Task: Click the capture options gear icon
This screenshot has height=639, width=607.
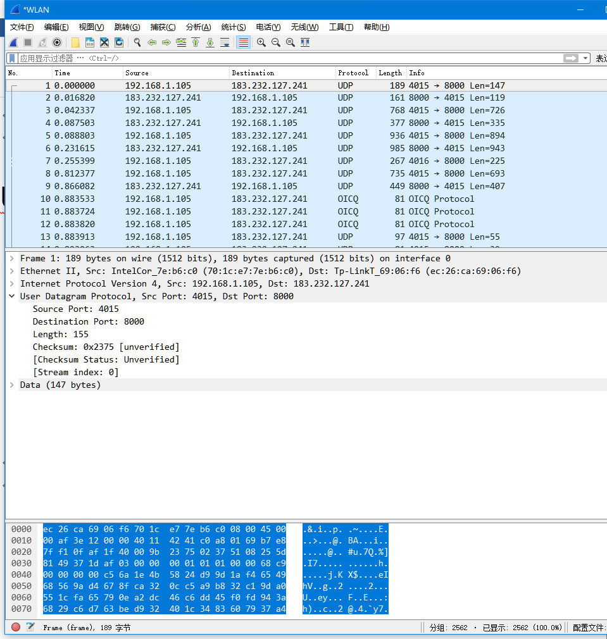Action: tap(57, 42)
